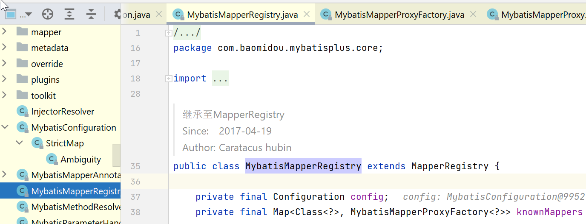Unfold the collapsed header comment /.../
Image resolution: width=586 pixels, height=224 pixels.
169,33
